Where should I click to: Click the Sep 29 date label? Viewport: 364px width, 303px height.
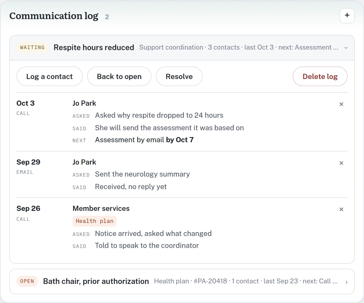[x=28, y=162]
